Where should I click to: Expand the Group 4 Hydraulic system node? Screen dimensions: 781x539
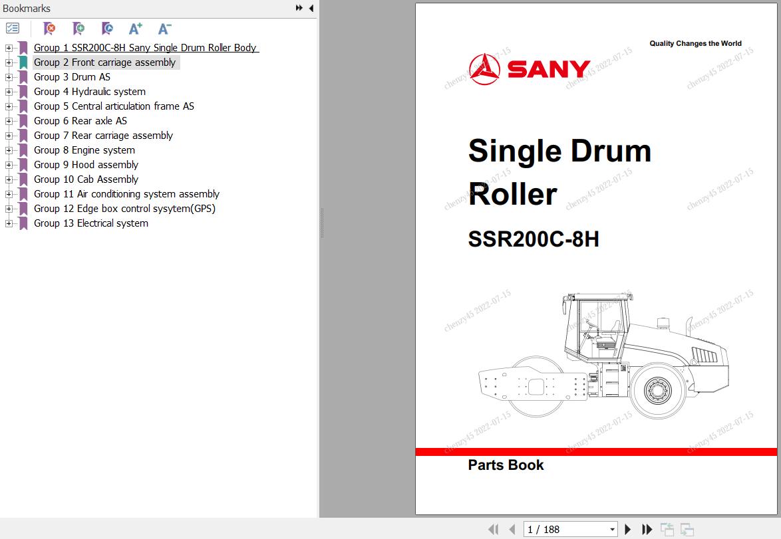click(9, 92)
